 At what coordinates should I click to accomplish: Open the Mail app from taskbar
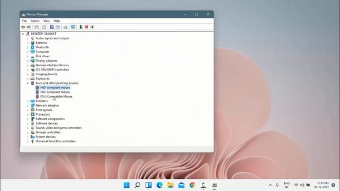[x=182, y=185]
